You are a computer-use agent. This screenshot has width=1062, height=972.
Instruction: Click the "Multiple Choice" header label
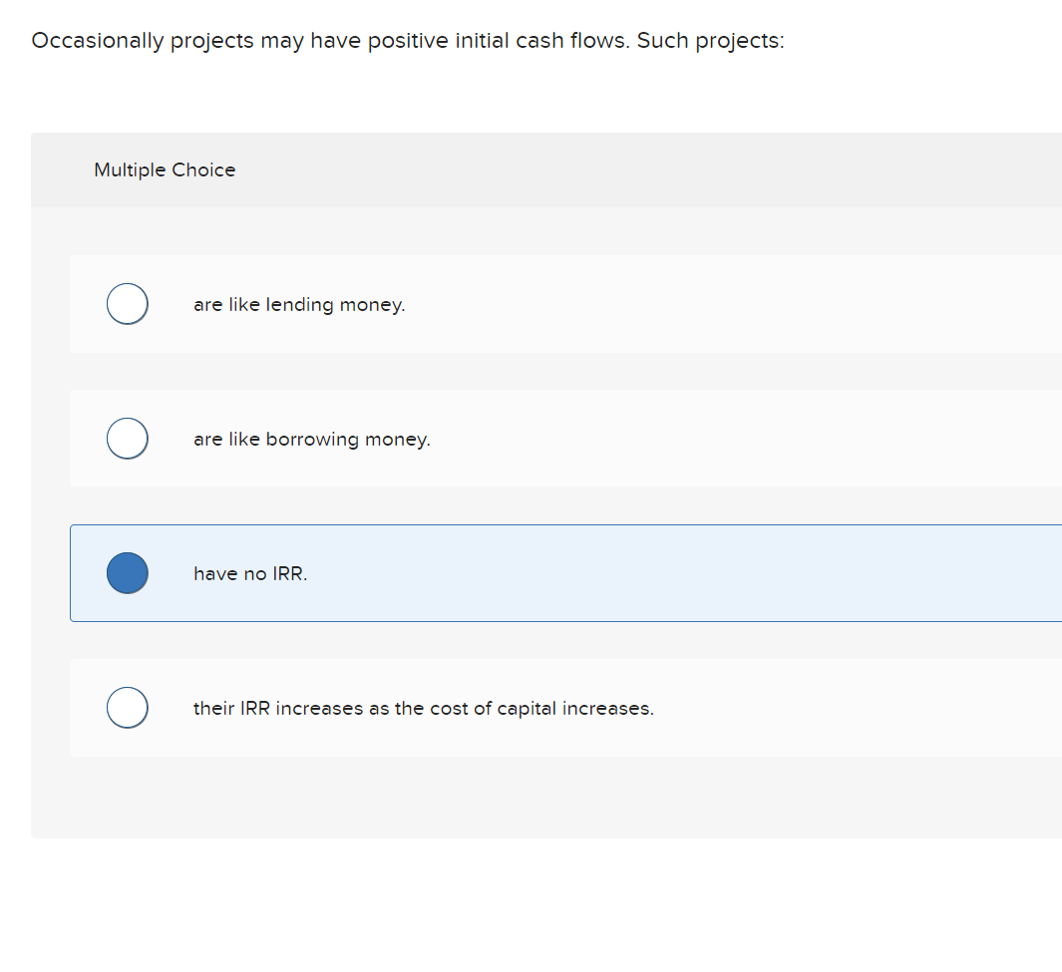pos(165,169)
